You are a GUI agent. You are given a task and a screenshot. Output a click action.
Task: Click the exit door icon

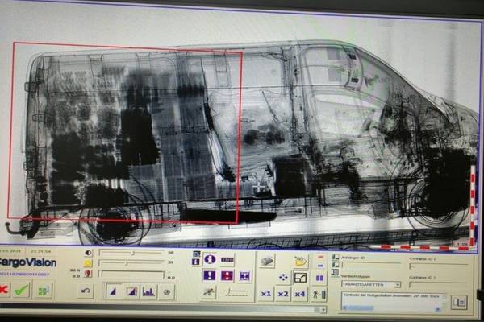tap(319, 294)
